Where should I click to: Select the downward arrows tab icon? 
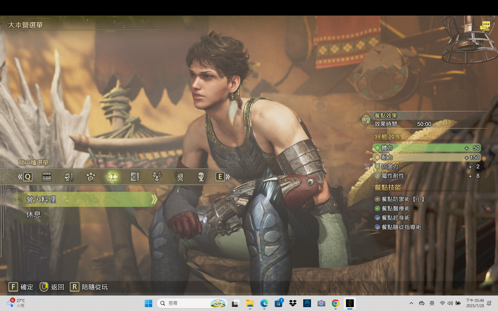click(157, 177)
